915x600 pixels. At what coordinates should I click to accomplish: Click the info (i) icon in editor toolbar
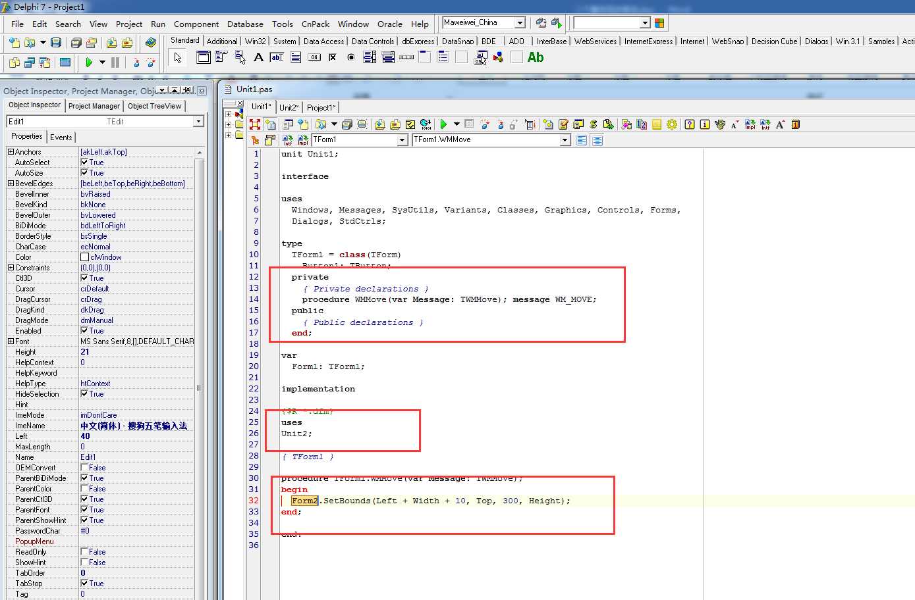(705, 124)
